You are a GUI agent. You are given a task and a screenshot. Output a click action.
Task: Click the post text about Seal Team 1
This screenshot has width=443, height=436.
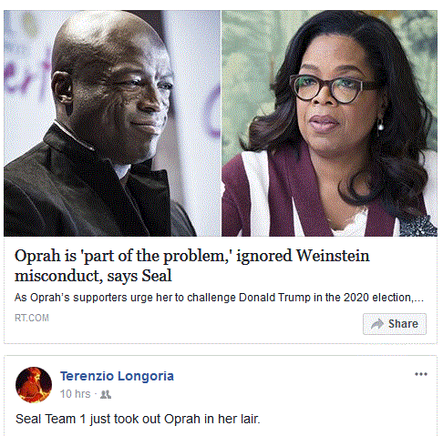[138, 419]
